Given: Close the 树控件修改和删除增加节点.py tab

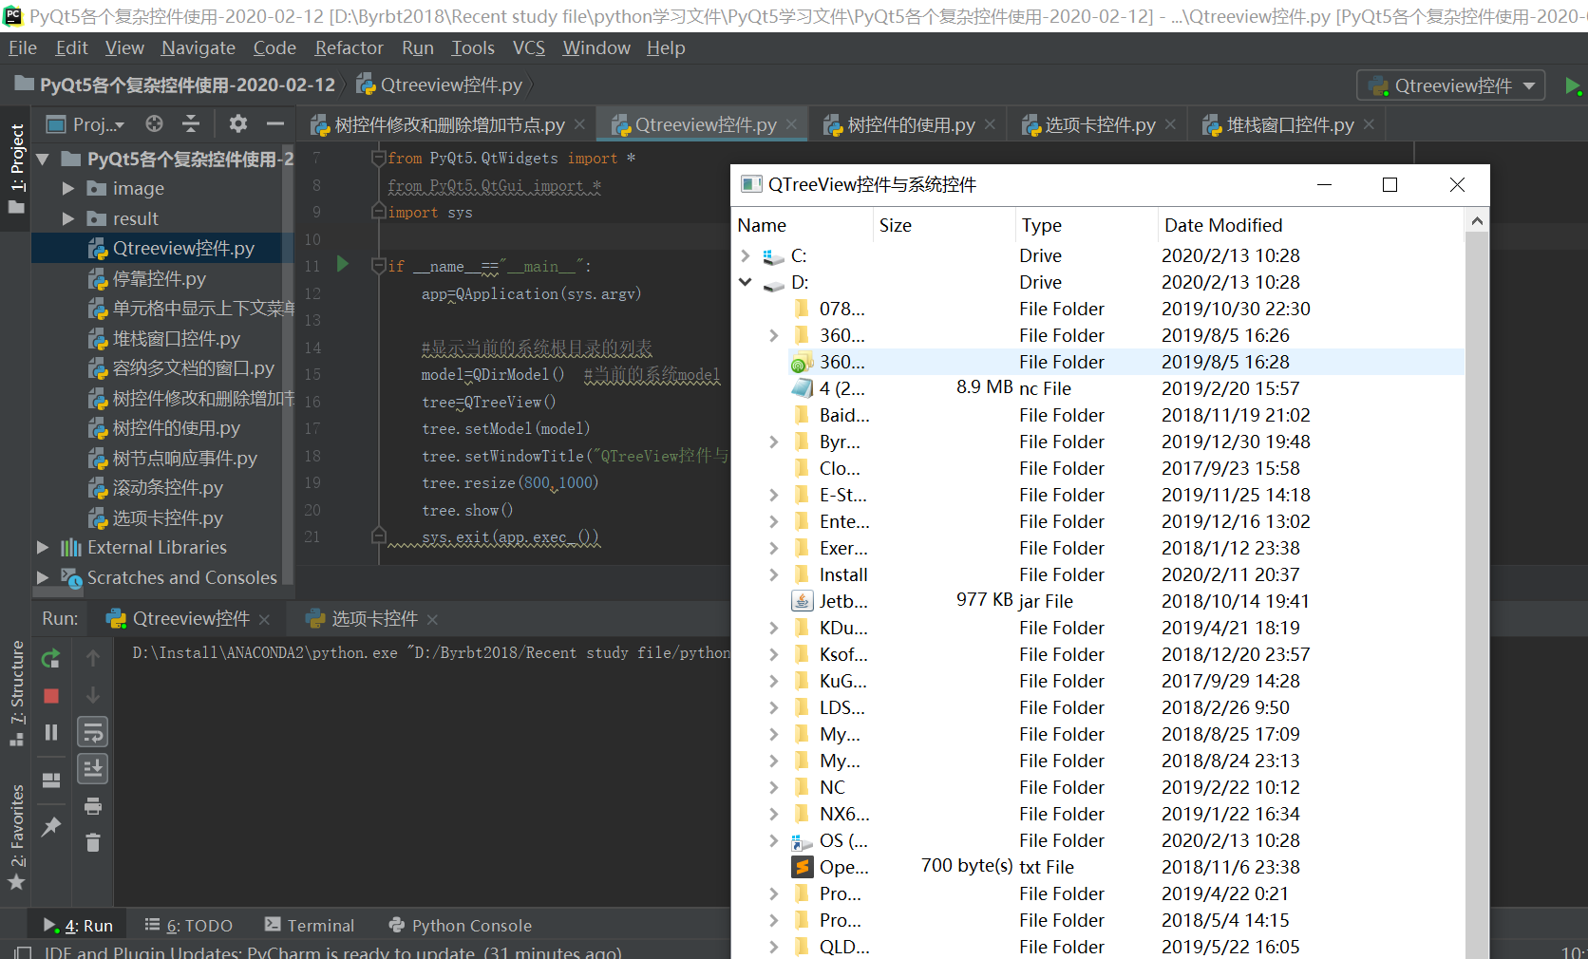Looking at the screenshot, I should (x=579, y=124).
